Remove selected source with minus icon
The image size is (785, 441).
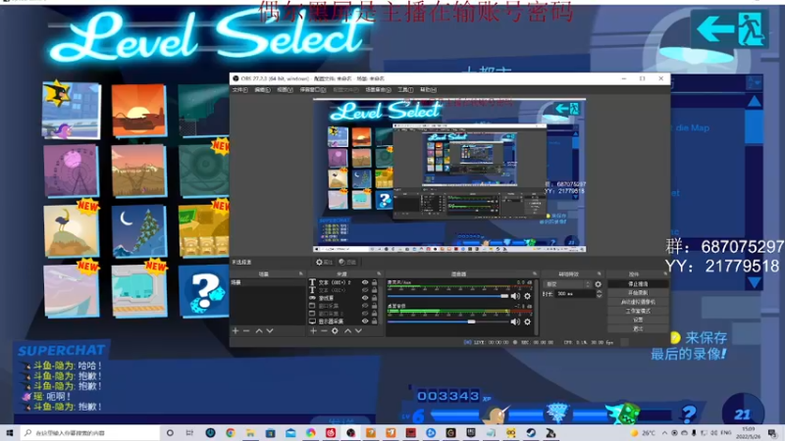[324, 331]
